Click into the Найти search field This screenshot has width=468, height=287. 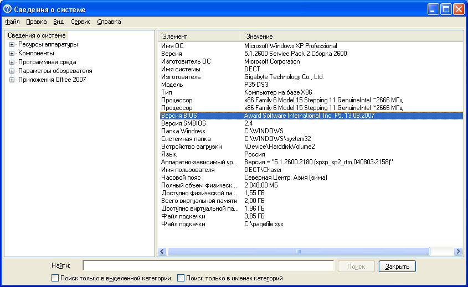pos(209,266)
